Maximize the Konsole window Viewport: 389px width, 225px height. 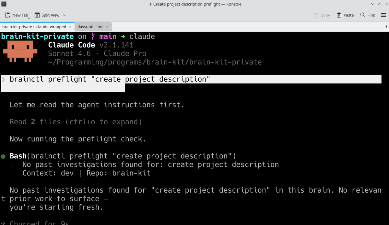click(379, 4)
